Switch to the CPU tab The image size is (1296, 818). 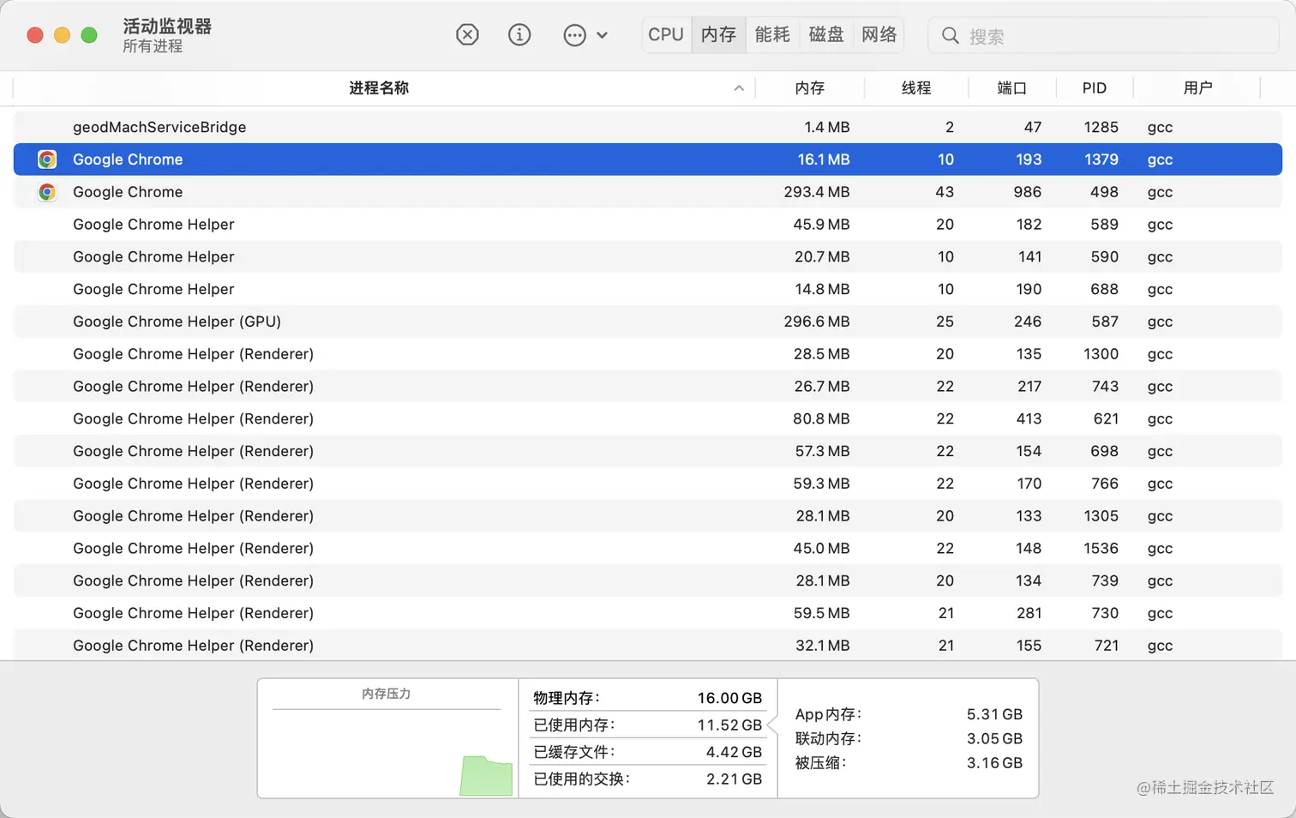click(665, 34)
